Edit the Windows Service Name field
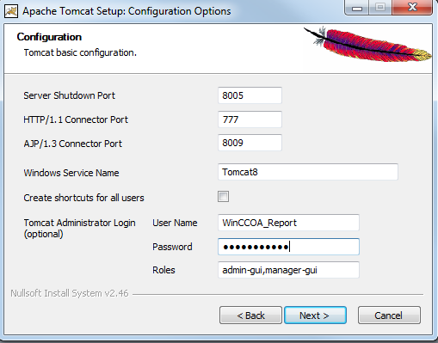The height and width of the screenshot is (343, 438). [308, 172]
